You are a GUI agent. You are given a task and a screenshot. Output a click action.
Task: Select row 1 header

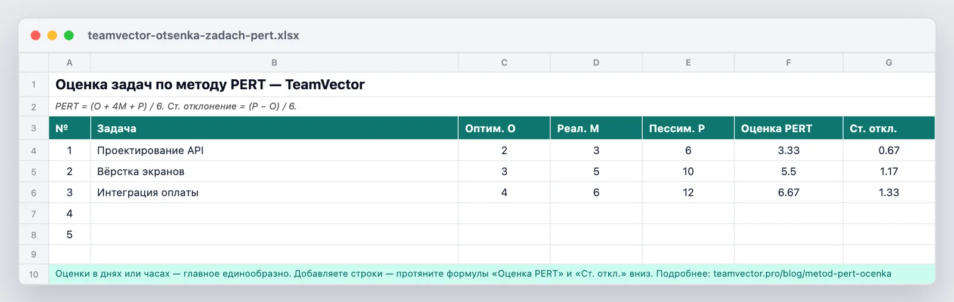(x=34, y=85)
